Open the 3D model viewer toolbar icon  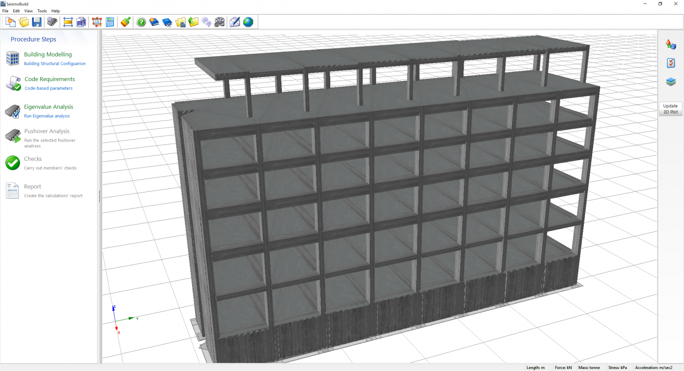(x=97, y=22)
